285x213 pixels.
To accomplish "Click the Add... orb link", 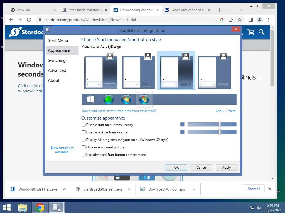I will coord(220,111).
